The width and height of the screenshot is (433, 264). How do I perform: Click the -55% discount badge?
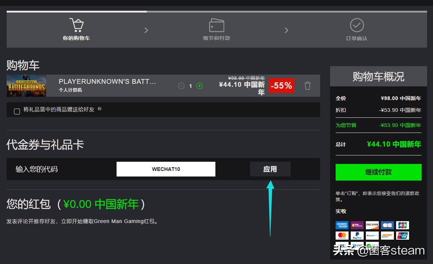pyautogui.click(x=281, y=86)
